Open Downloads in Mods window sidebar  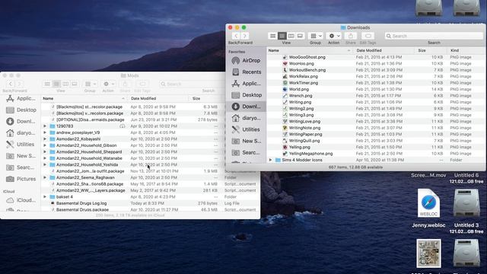coord(21,122)
